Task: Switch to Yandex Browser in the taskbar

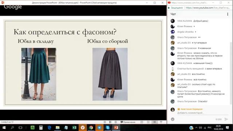Action: [83, 128]
